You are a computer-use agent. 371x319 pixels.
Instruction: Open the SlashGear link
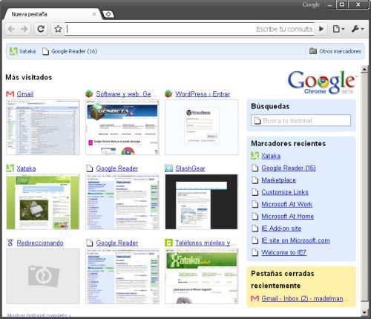pos(190,168)
